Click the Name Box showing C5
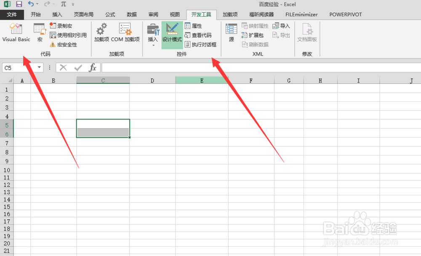The height and width of the screenshot is (256, 421). click(x=19, y=68)
